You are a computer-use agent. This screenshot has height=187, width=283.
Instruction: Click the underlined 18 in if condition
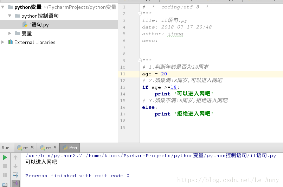pos(174,87)
